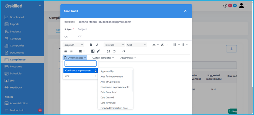Click the insert image icon

(x=93, y=51)
